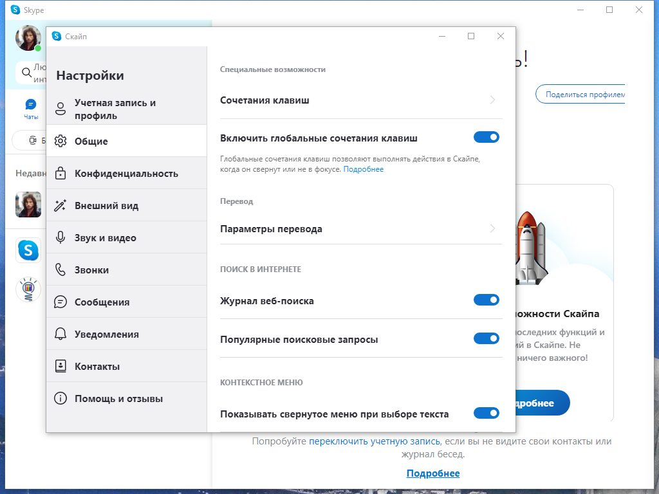Toggle Включить глобальные сочетания клавиш switch
This screenshot has height=494, width=659.
(x=487, y=138)
